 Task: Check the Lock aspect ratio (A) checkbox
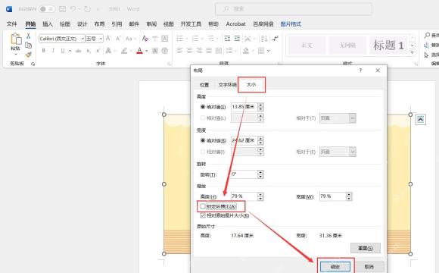tap(203, 206)
